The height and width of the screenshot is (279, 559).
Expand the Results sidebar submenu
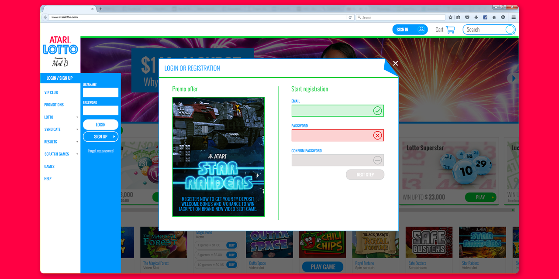coord(77,142)
